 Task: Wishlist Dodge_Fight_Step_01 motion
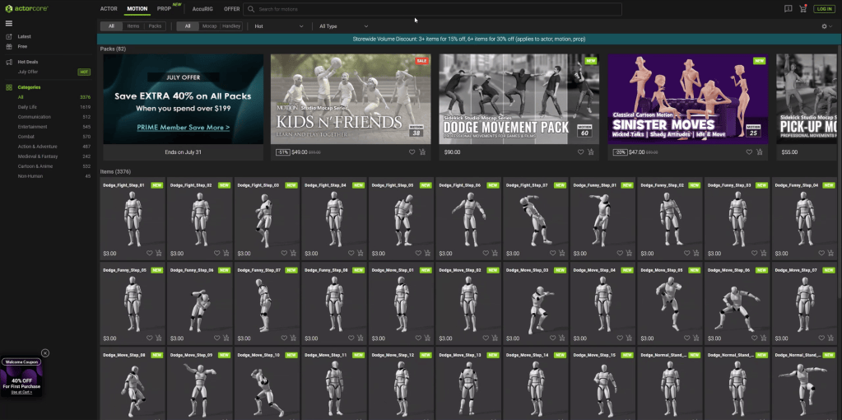(x=149, y=253)
